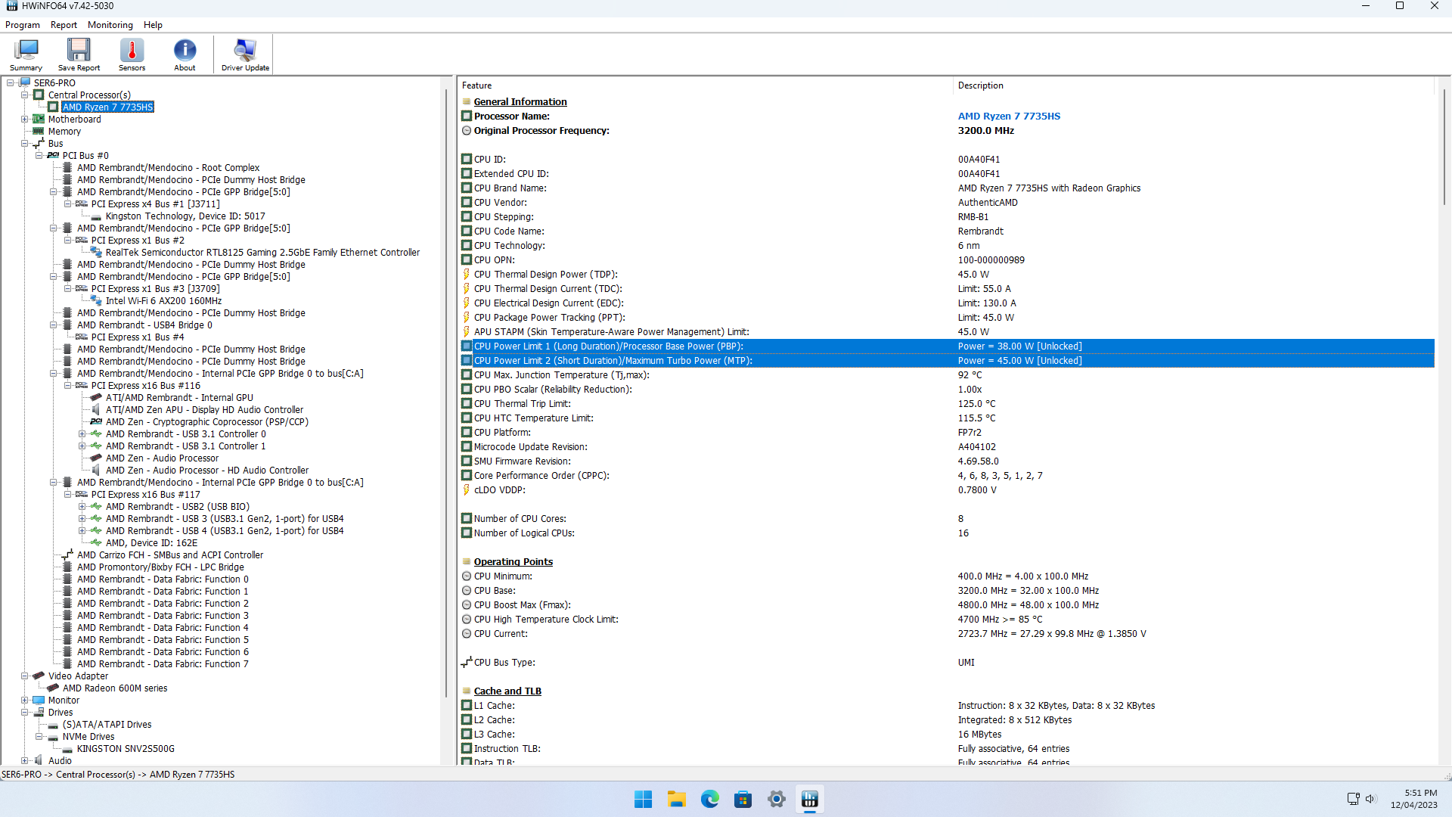Viewport: 1452px width, 817px height.
Task: Open Settings gear in the taskbar
Action: pos(776,799)
